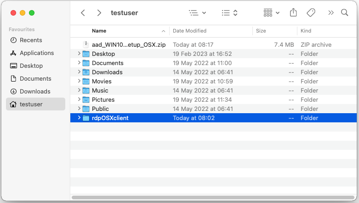Click the forward navigation arrow
This screenshot has height=203, width=359.
tap(99, 13)
